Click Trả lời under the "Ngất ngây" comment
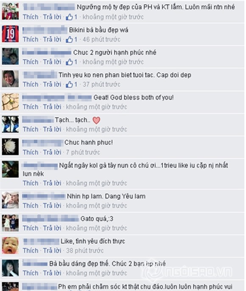246x291 pixels. click(52, 183)
